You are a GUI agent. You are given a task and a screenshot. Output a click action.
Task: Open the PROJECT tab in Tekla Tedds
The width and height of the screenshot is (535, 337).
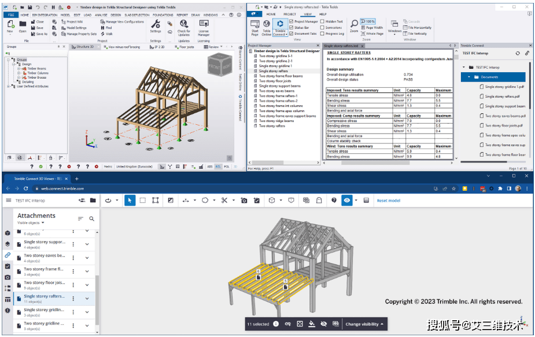pyautogui.click(x=290, y=14)
